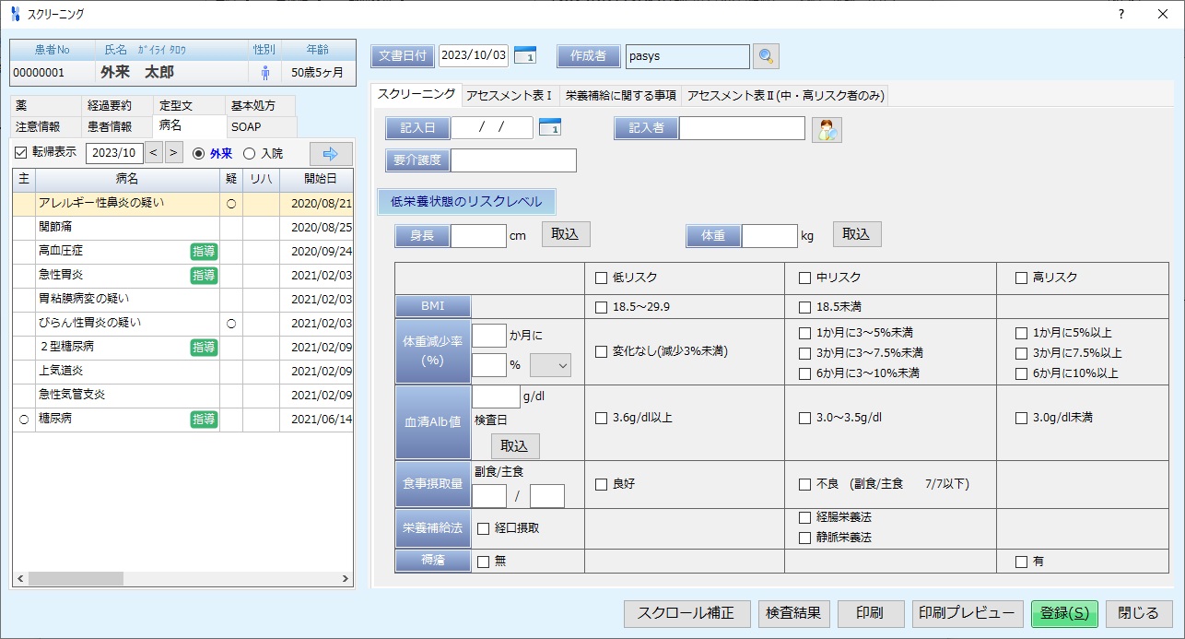Viewport: 1185px width, 639px height.
Task: Click the male gender symbol in patient header
Action: 266,72
